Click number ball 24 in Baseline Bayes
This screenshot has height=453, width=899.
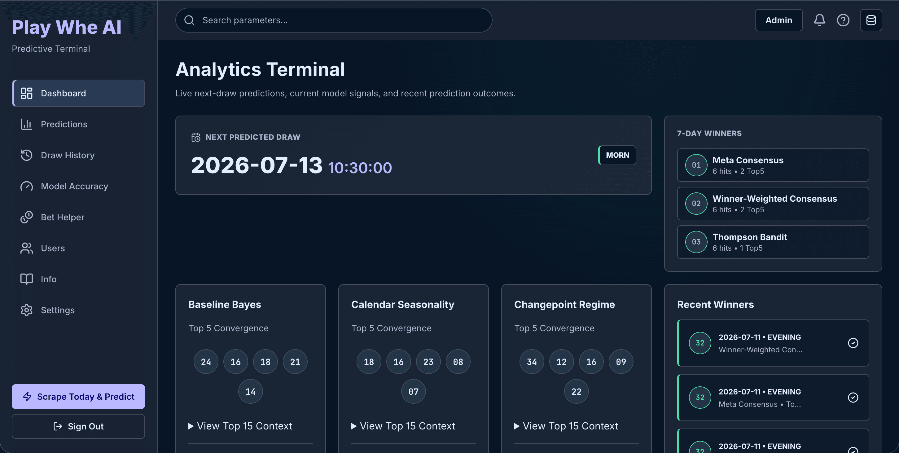[206, 362]
